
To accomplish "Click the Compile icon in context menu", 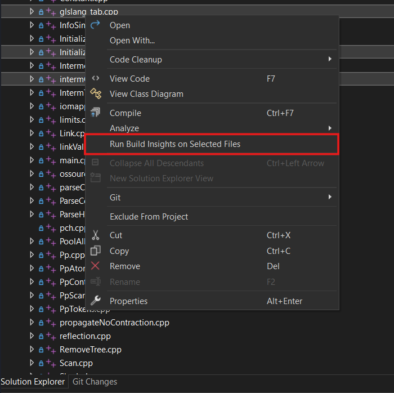I will coord(96,113).
